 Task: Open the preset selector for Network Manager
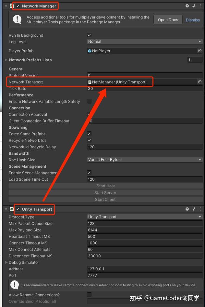tap(194, 6)
